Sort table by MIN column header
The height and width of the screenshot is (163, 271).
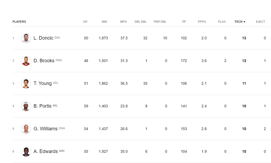tap(104, 22)
